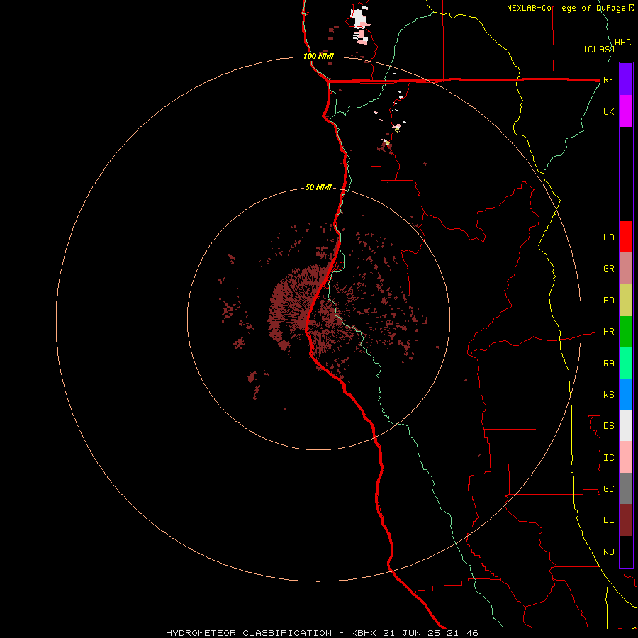638x638 pixels.
Task: Click the UK magenta legend swatch
Action: pos(626,111)
